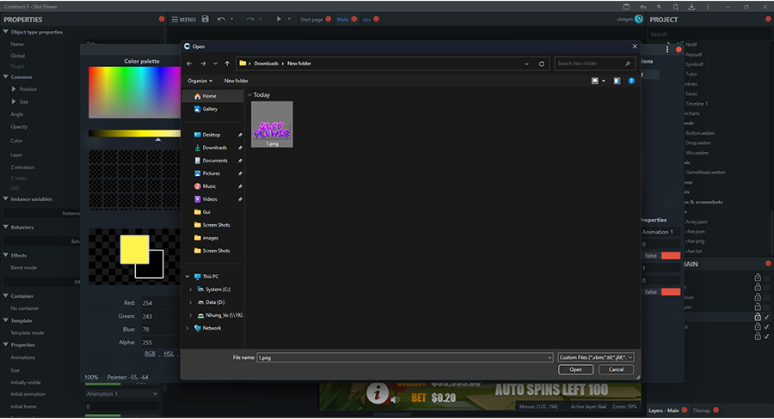The height and width of the screenshot is (419, 774).
Task: Click the Open button in the dialog
Action: (x=575, y=369)
